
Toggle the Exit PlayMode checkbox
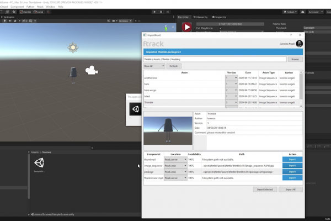coord(221,28)
